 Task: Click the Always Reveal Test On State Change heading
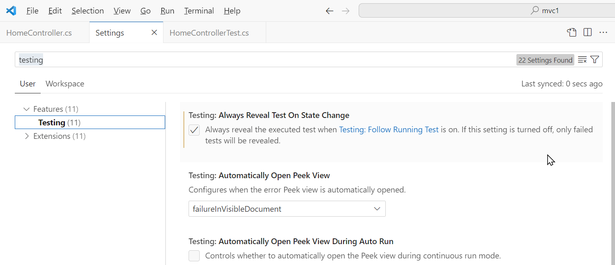coord(269,116)
